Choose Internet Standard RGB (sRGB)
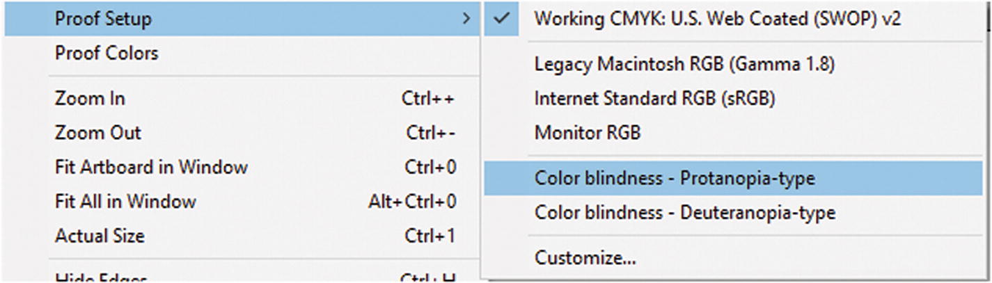The height and width of the screenshot is (283, 992). point(654,99)
